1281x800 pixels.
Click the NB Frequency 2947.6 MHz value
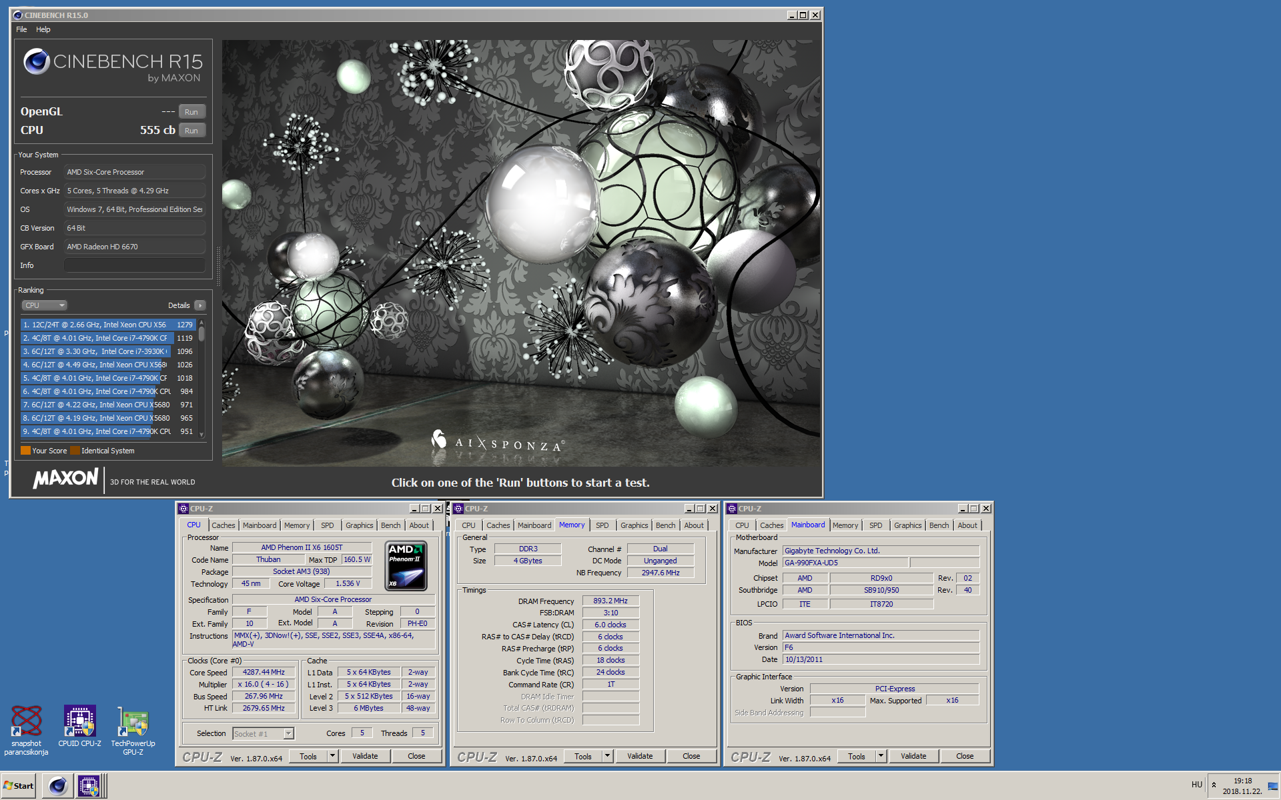(661, 573)
